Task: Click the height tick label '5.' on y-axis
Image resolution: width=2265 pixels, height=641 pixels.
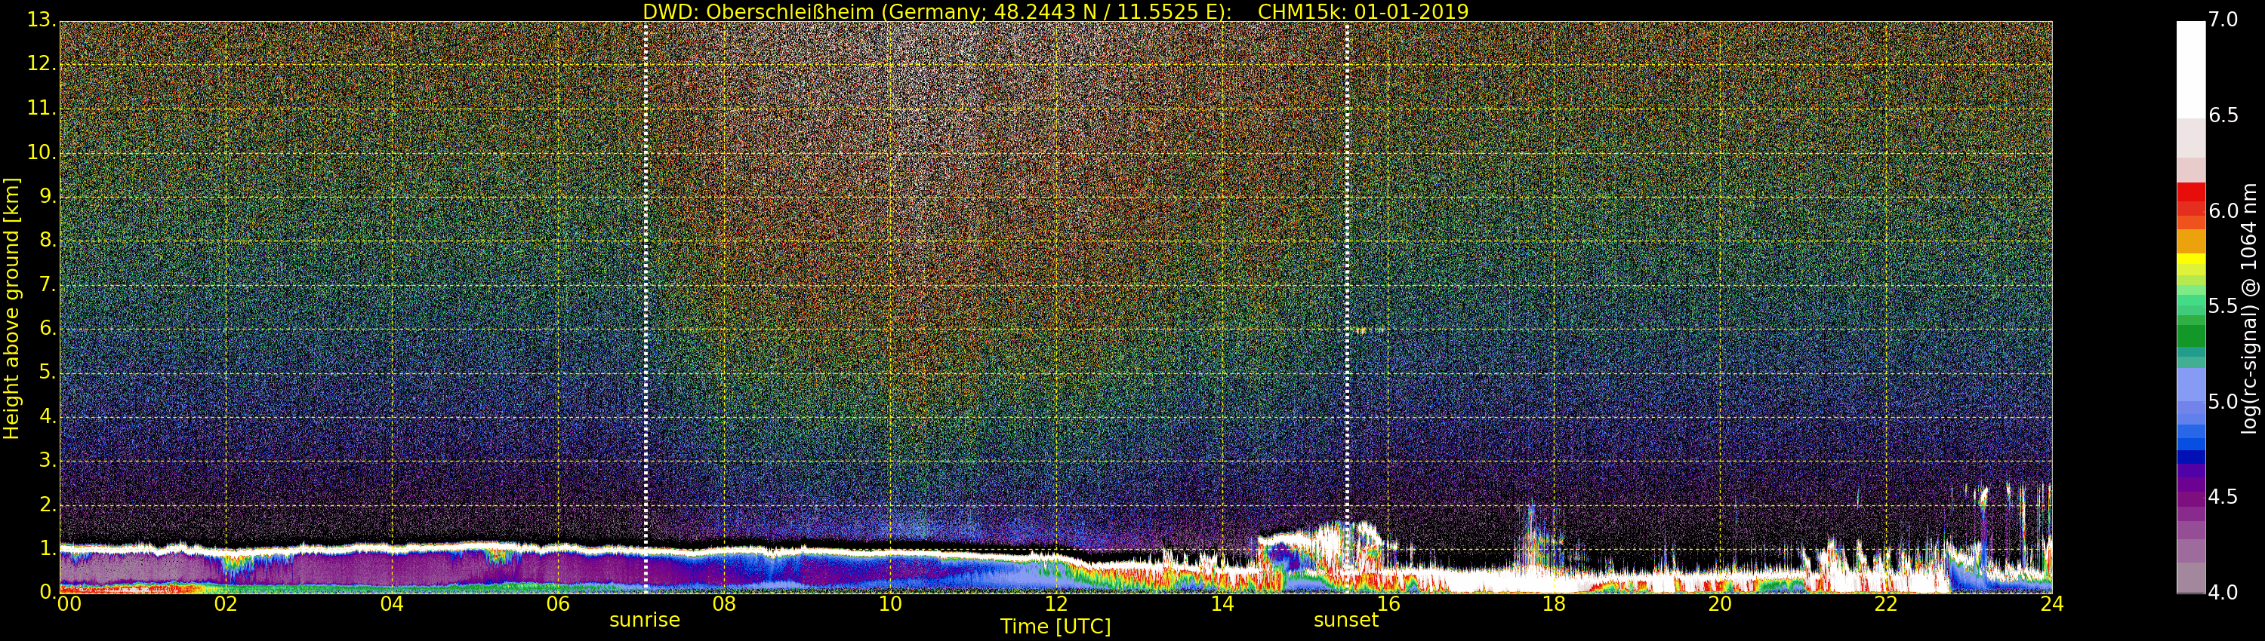Action: coord(47,372)
